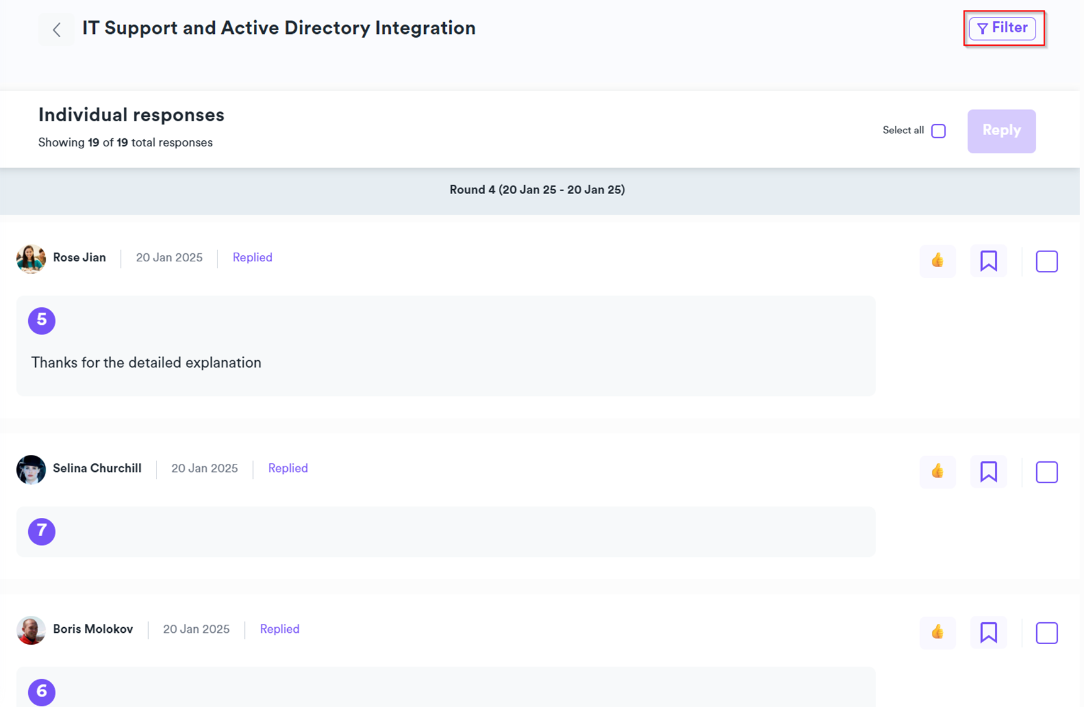This screenshot has width=1084, height=707.
Task: Open Boris Molokov's avatar
Action: [31, 630]
